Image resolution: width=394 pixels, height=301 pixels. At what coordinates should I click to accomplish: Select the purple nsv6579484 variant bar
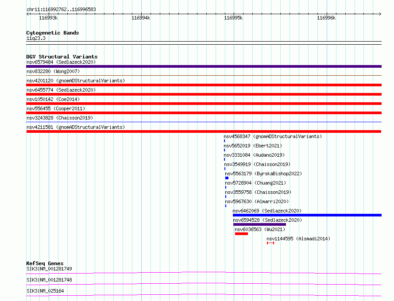point(204,66)
